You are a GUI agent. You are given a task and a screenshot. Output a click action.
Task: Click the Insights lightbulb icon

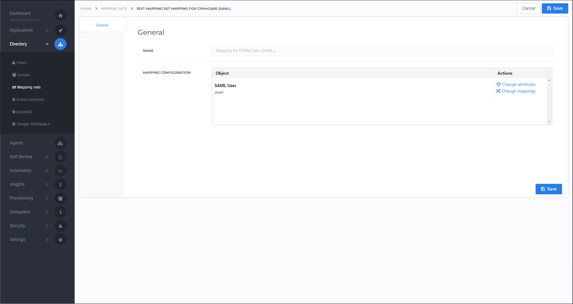[60, 184]
